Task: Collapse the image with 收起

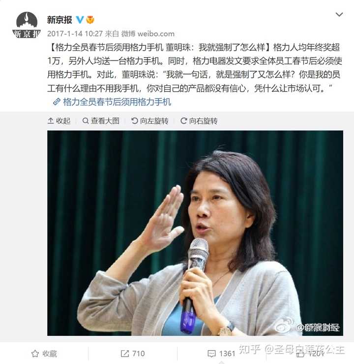Action: (x=59, y=121)
